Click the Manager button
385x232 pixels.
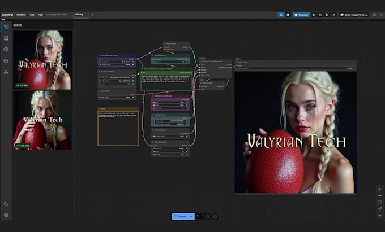coord(301,14)
